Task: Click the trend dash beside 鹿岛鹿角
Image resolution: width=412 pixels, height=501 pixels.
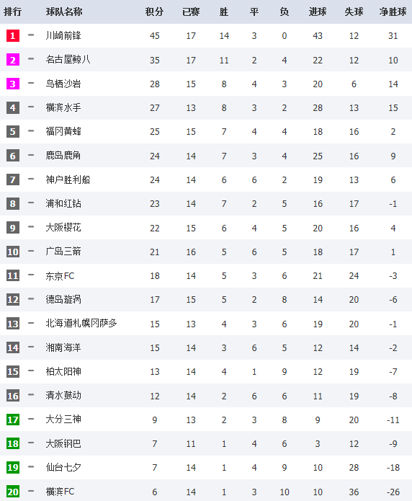Action: coord(31,155)
